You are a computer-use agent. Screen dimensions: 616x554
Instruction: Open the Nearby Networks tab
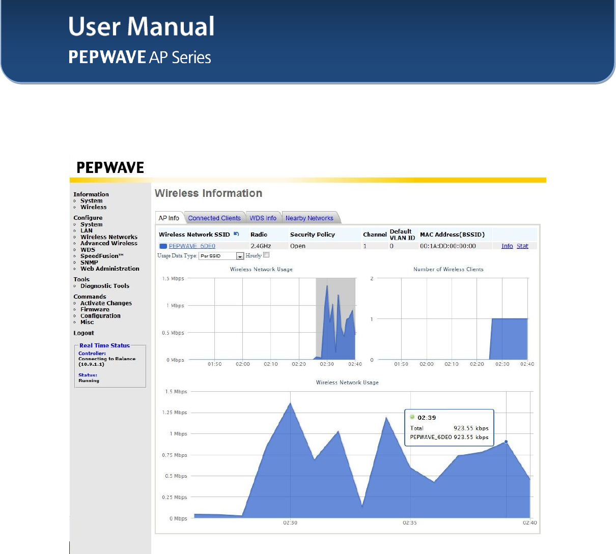pos(310,218)
